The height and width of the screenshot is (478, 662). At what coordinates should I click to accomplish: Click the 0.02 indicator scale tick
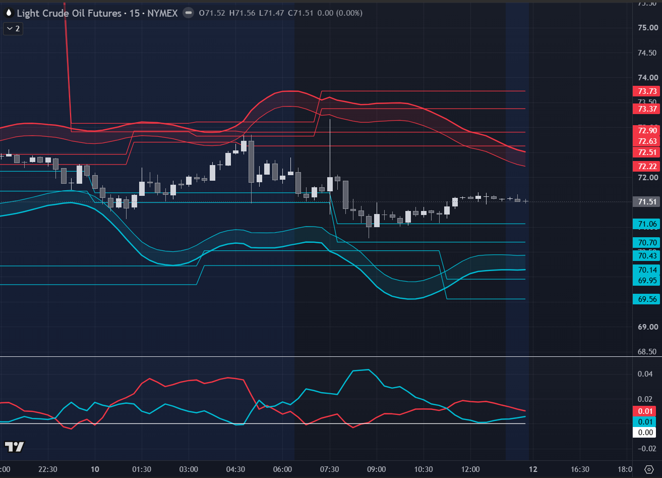pos(645,399)
